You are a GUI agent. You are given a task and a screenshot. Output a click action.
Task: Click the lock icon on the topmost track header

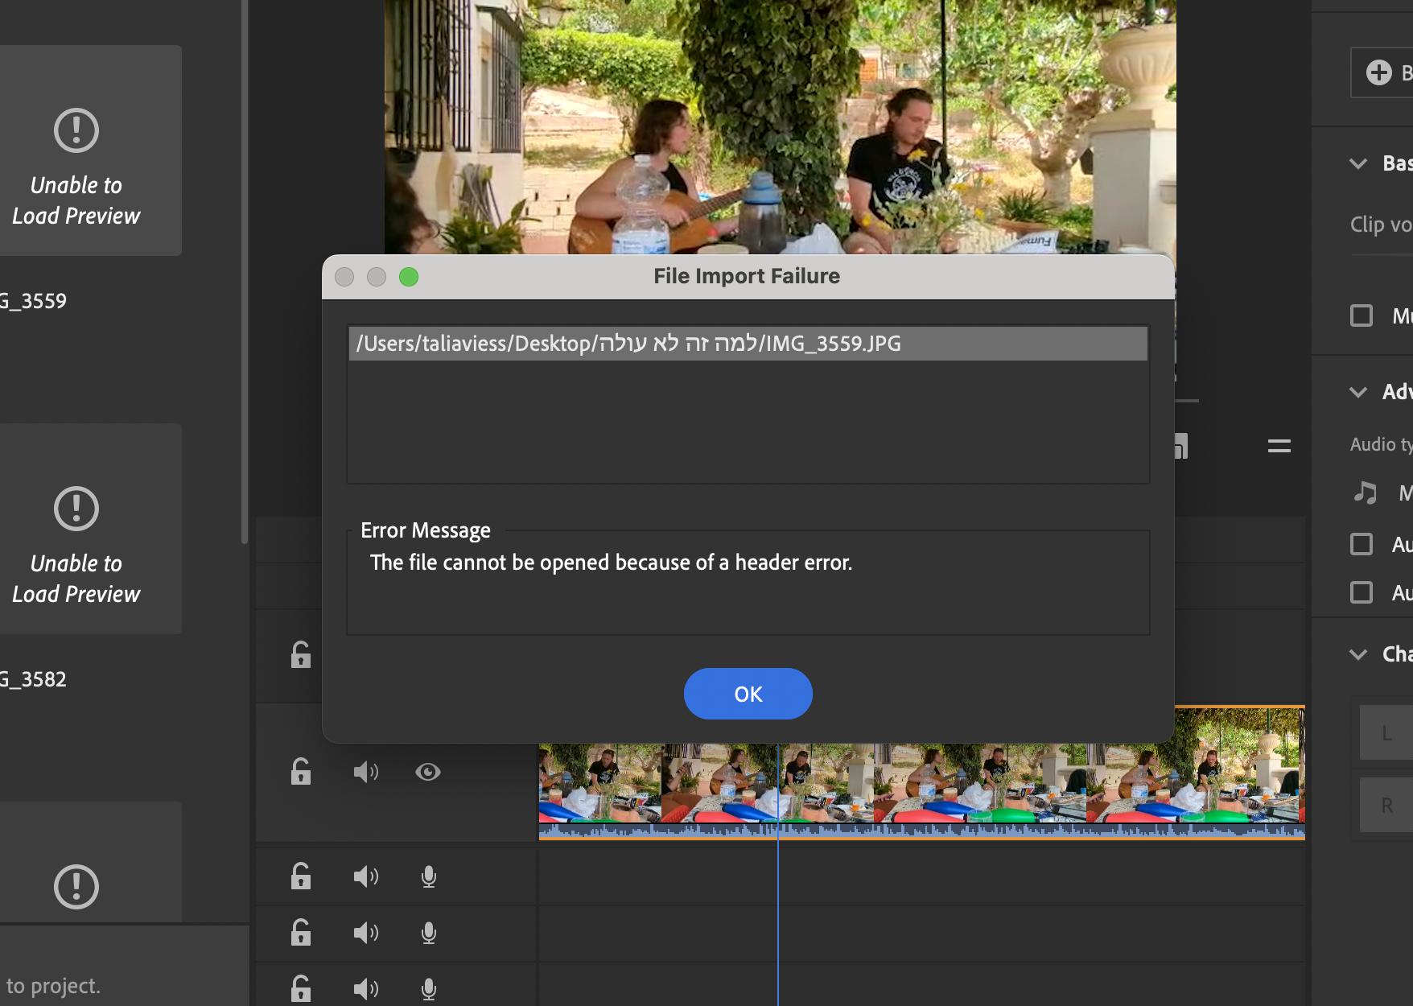[x=301, y=656]
